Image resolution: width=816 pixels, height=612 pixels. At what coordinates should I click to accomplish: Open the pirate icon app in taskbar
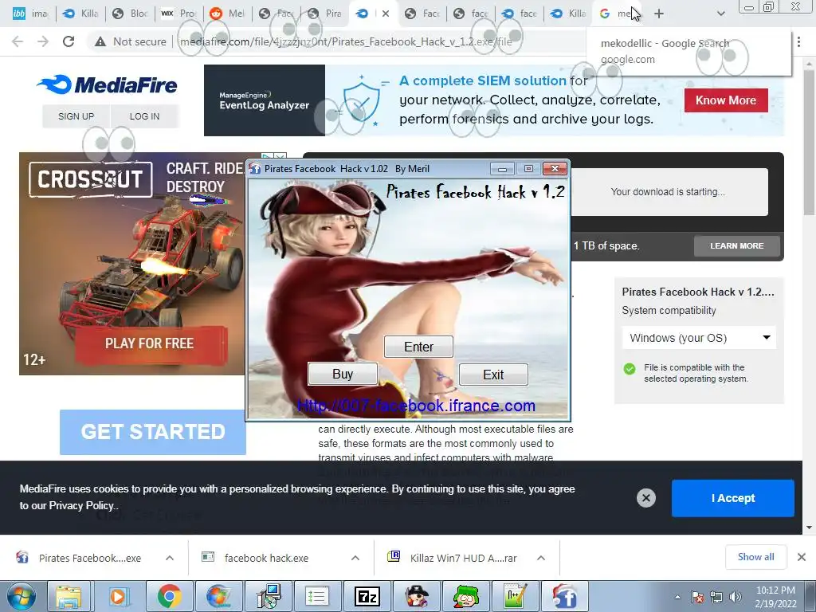pos(416,596)
